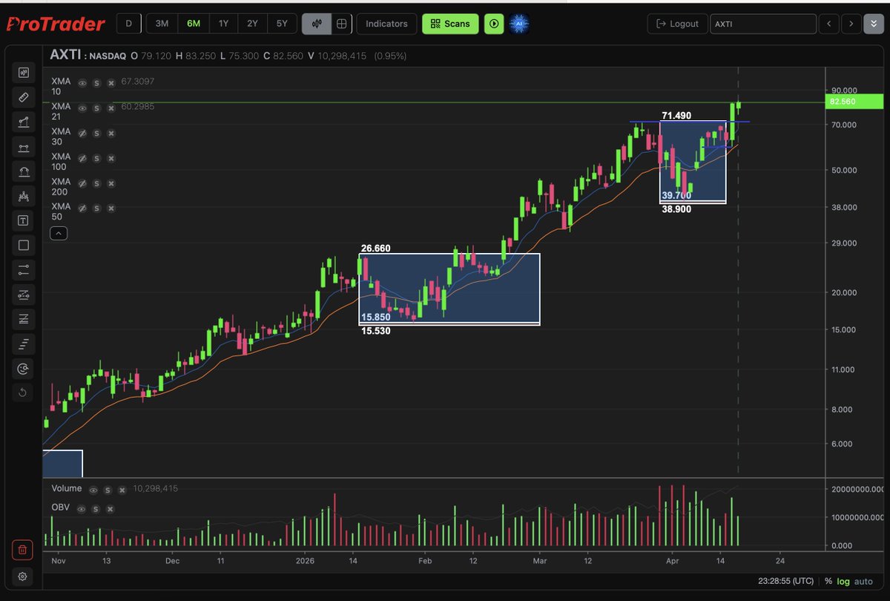The height and width of the screenshot is (601, 890).
Task: Hide the Volume indicator
Action: tap(93, 489)
